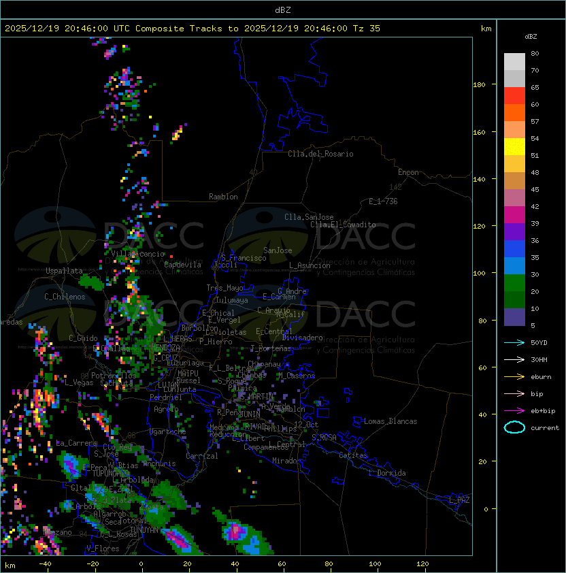Click the 'Divisadero' map label

303,338
